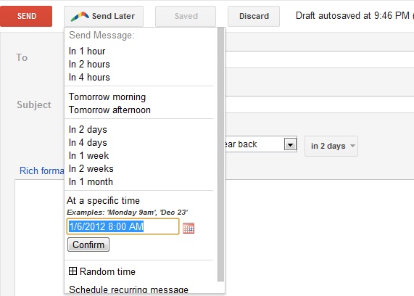Click the red SEND button
The height and width of the screenshot is (296, 414).
pos(26,16)
